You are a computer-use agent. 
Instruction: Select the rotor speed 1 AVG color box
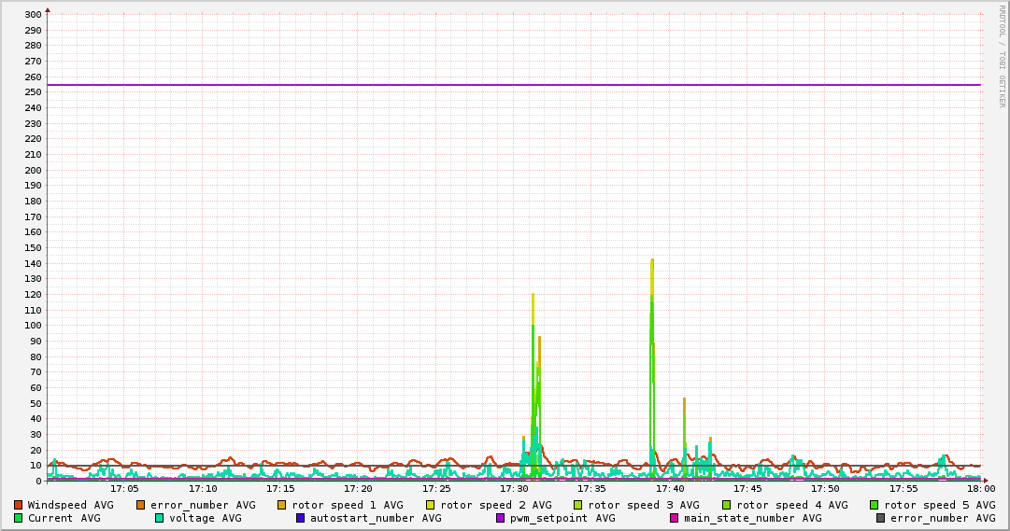tap(282, 505)
